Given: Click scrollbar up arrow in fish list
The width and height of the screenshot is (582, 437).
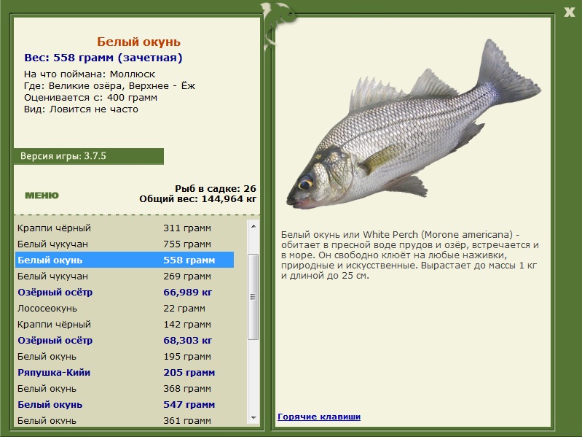Looking at the screenshot, I should (x=253, y=226).
